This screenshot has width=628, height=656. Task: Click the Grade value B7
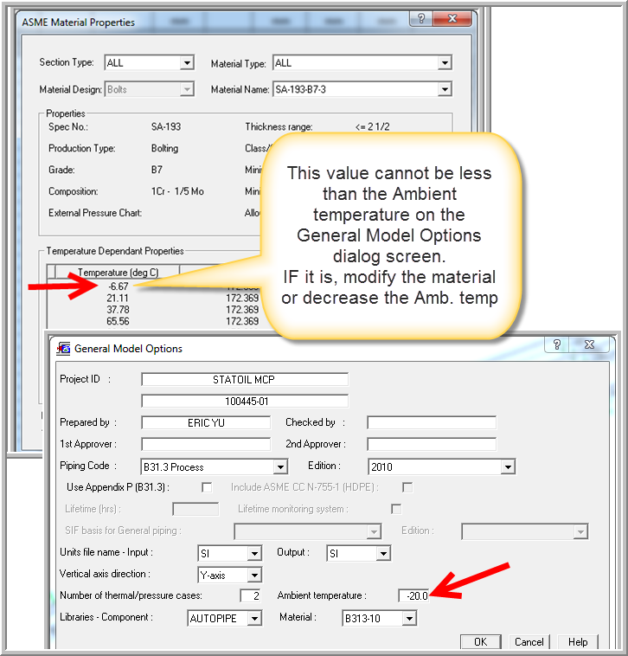[x=157, y=170]
